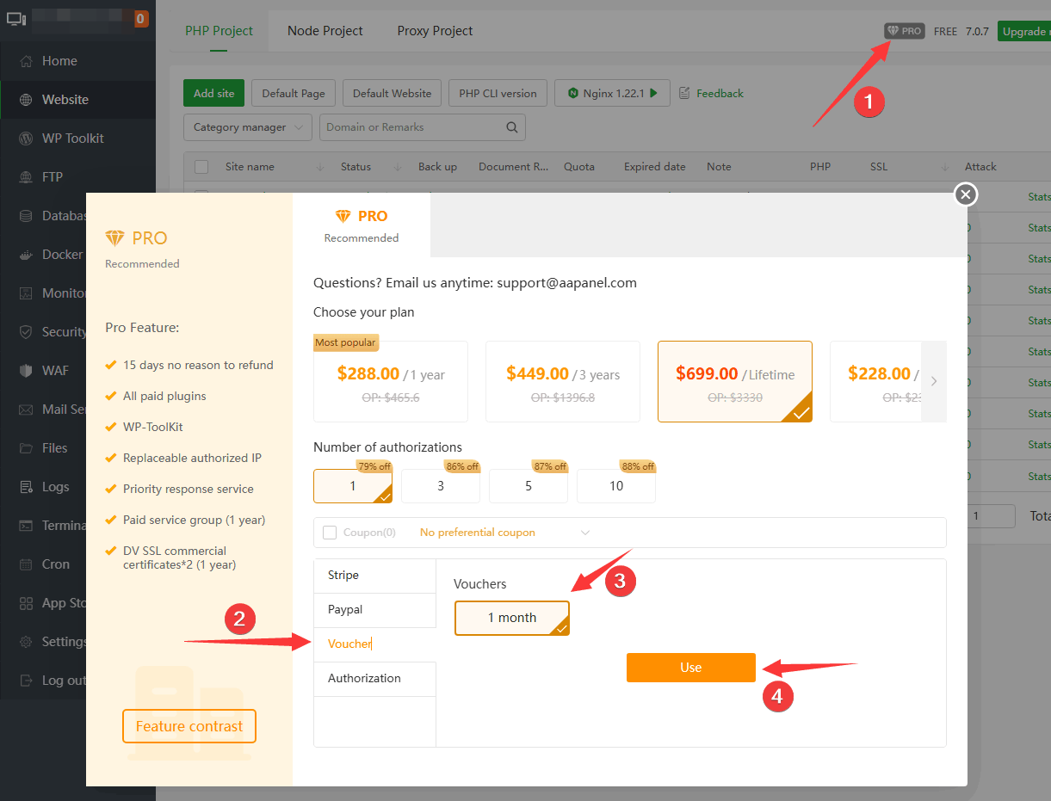Viewport: 1051px width, 801px height.
Task: Click the FTP sidebar icon
Action: pos(26,177)
